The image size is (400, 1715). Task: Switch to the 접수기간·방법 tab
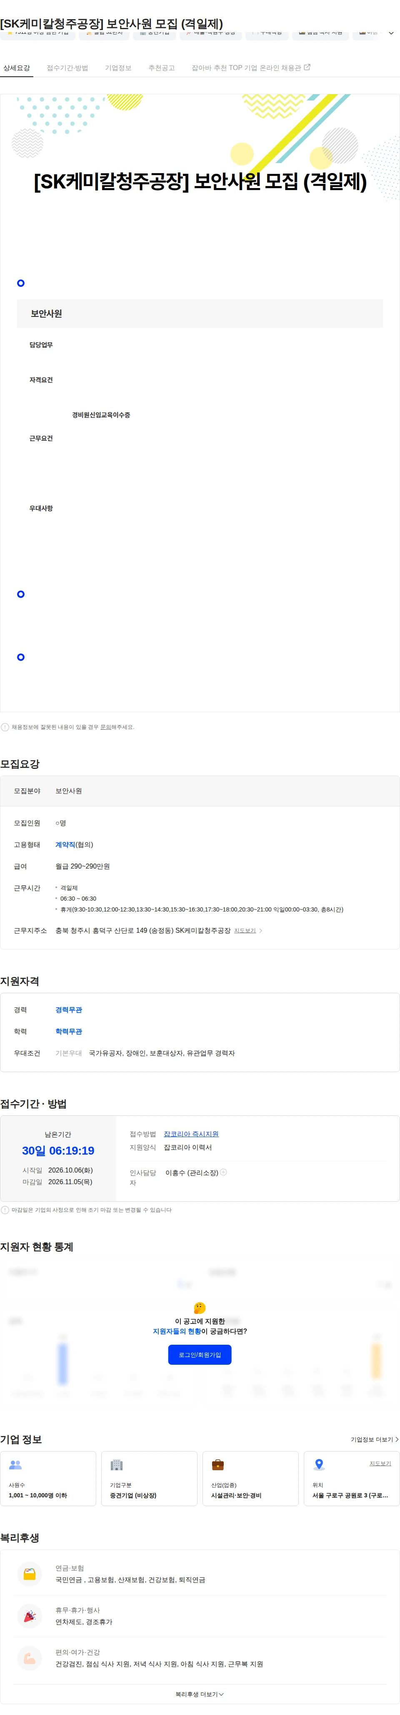(67, 68)
